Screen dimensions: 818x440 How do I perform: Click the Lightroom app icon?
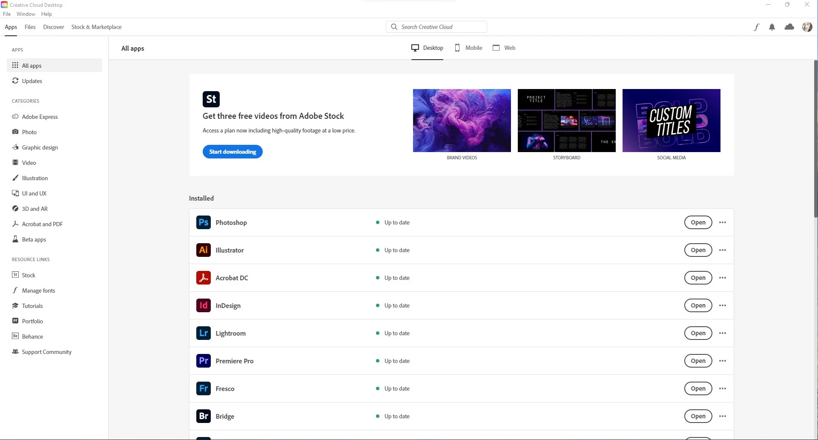(204, 333)
